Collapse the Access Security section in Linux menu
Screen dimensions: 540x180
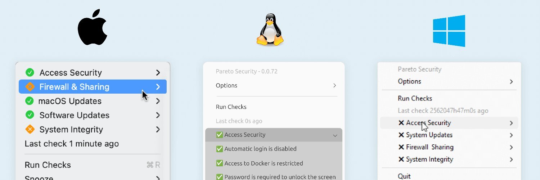(335, 135)
